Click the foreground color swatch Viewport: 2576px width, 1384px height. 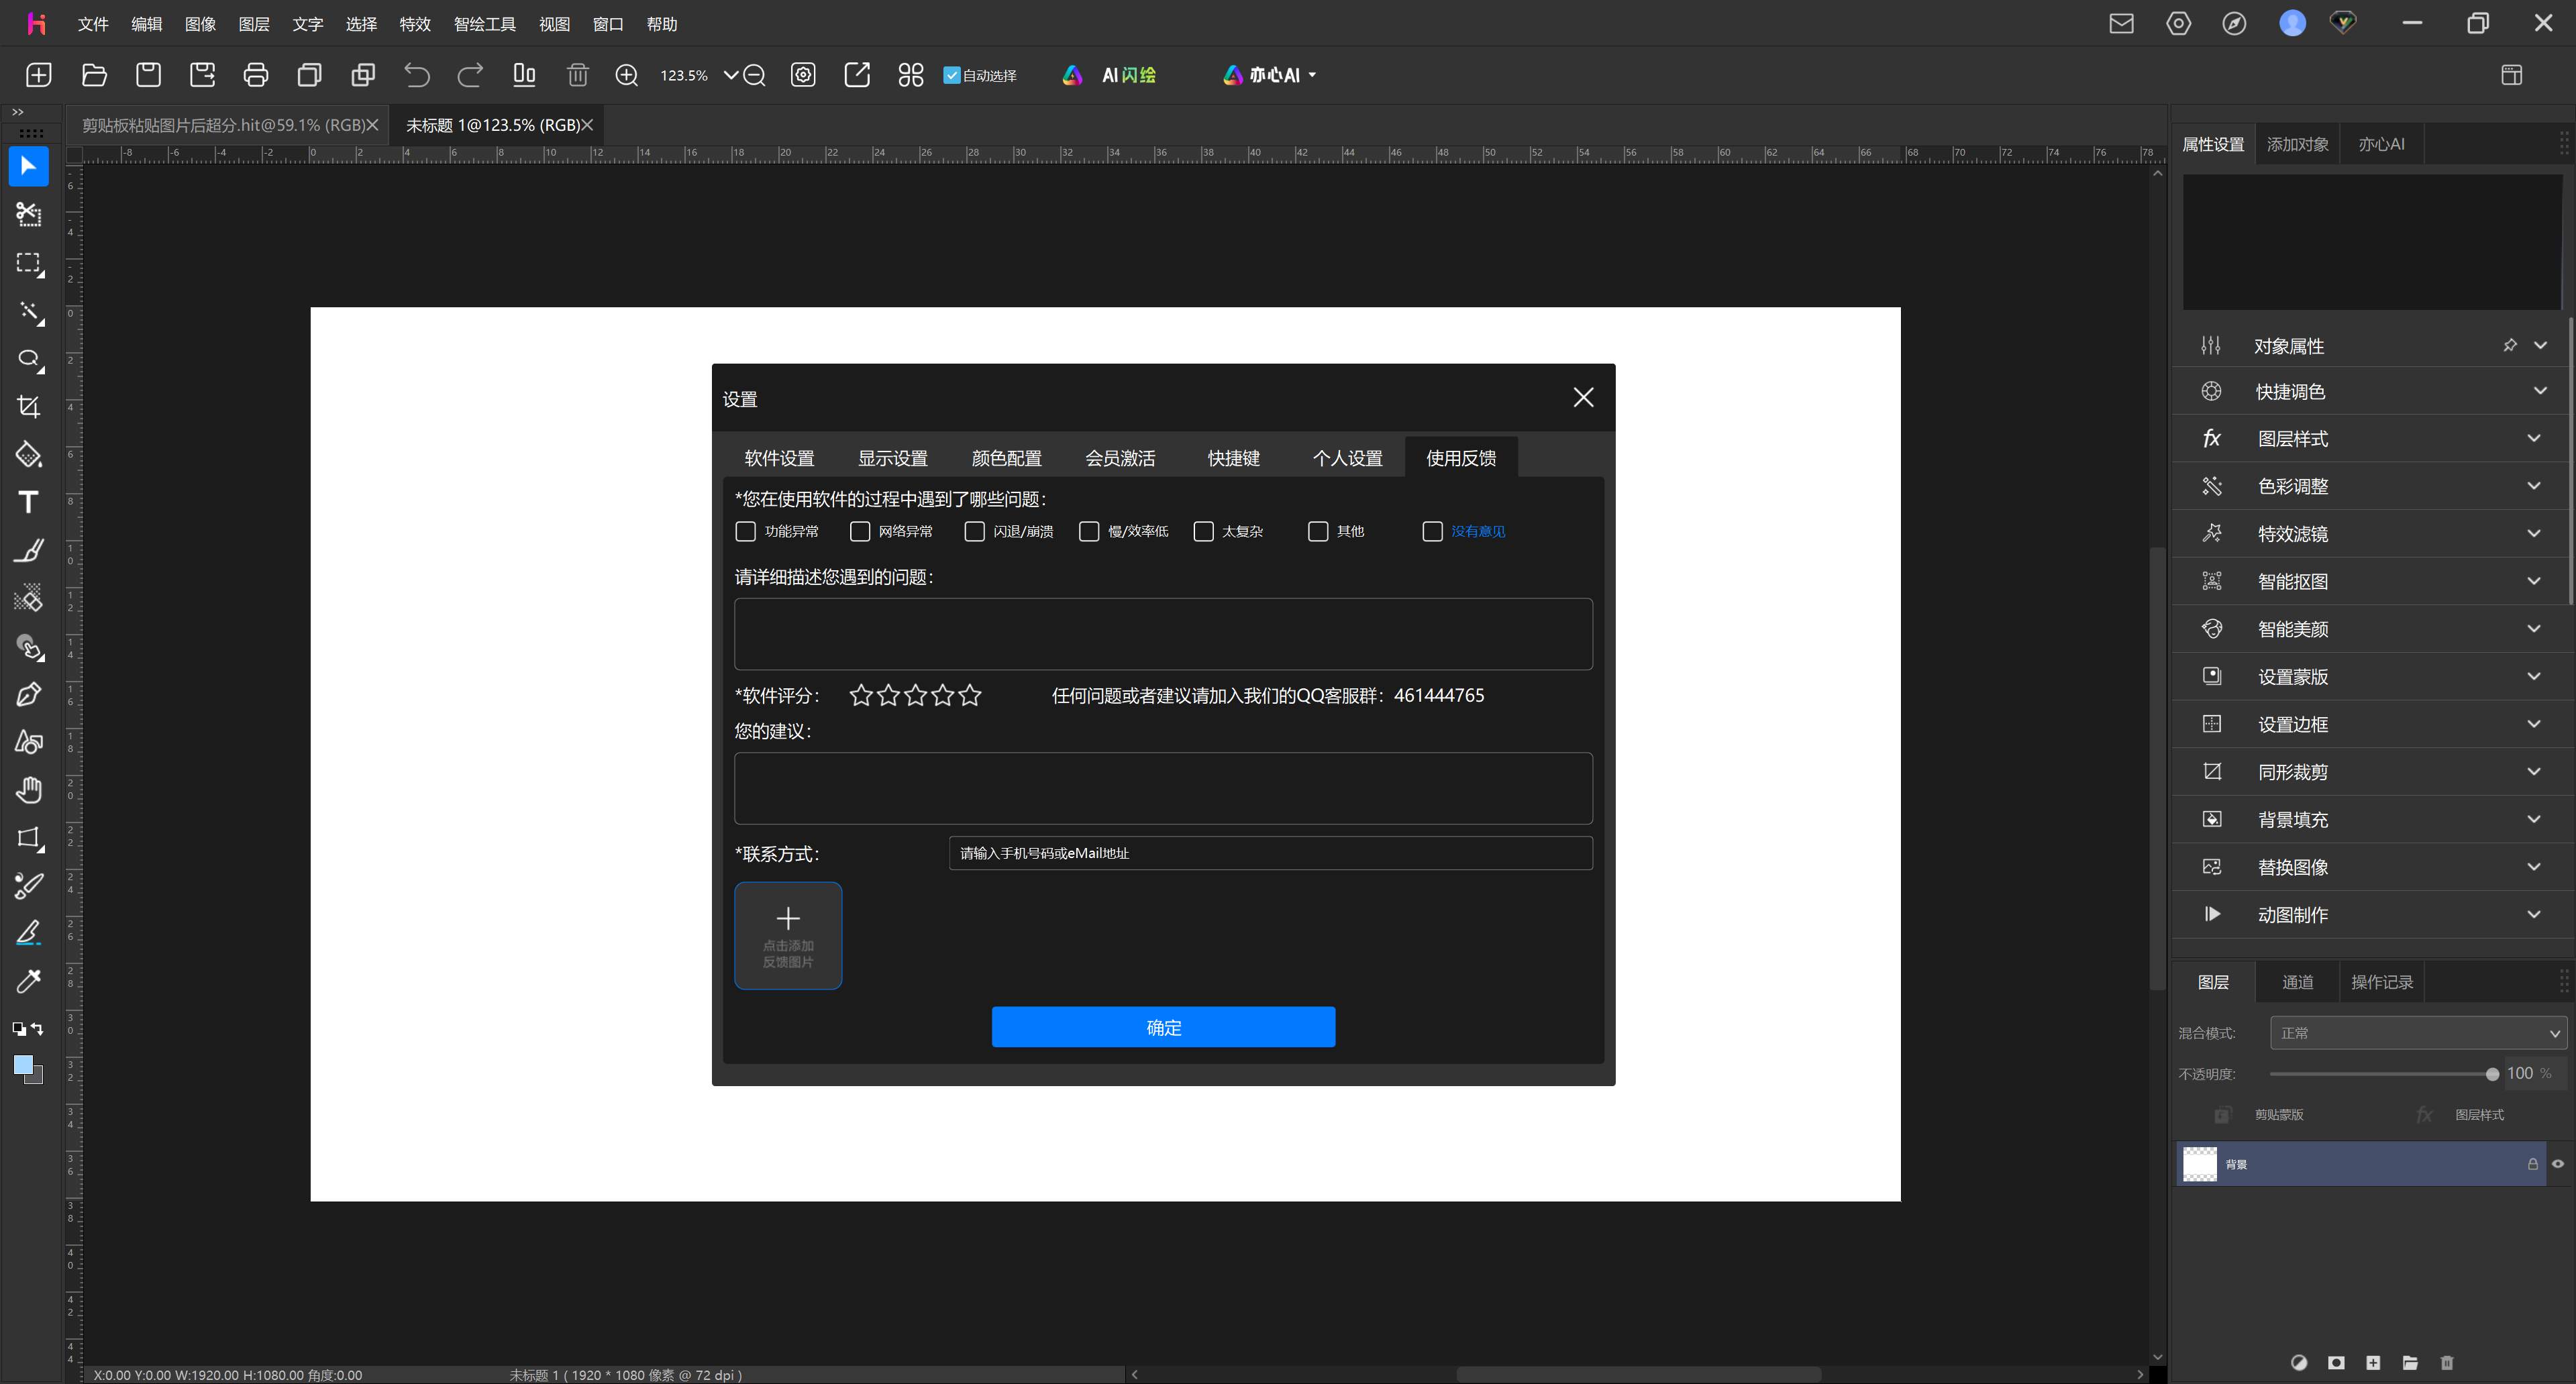24,1066
